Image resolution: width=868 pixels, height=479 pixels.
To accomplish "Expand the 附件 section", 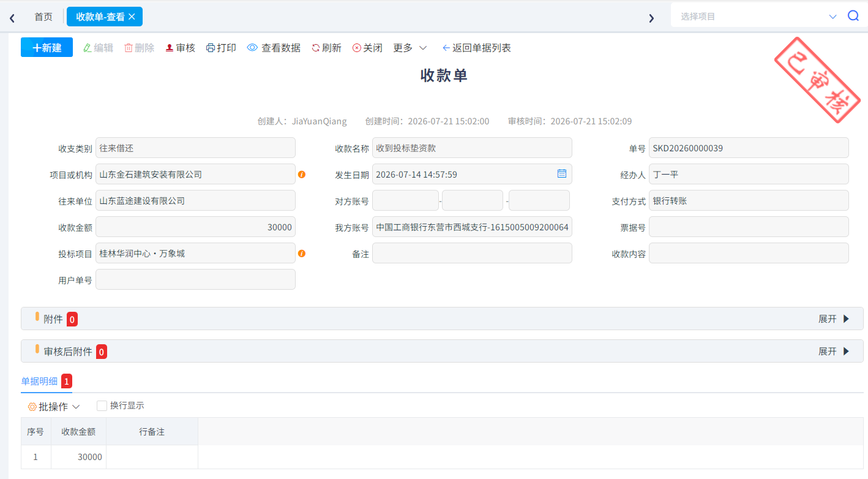I will [834, 319].
